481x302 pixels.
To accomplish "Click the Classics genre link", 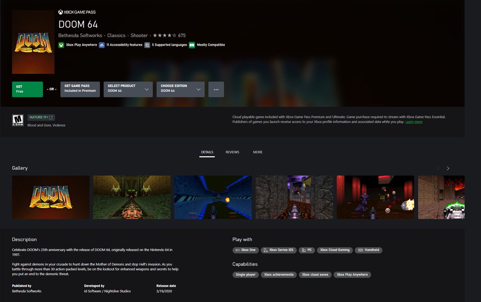I will click(x=116, y=35).
